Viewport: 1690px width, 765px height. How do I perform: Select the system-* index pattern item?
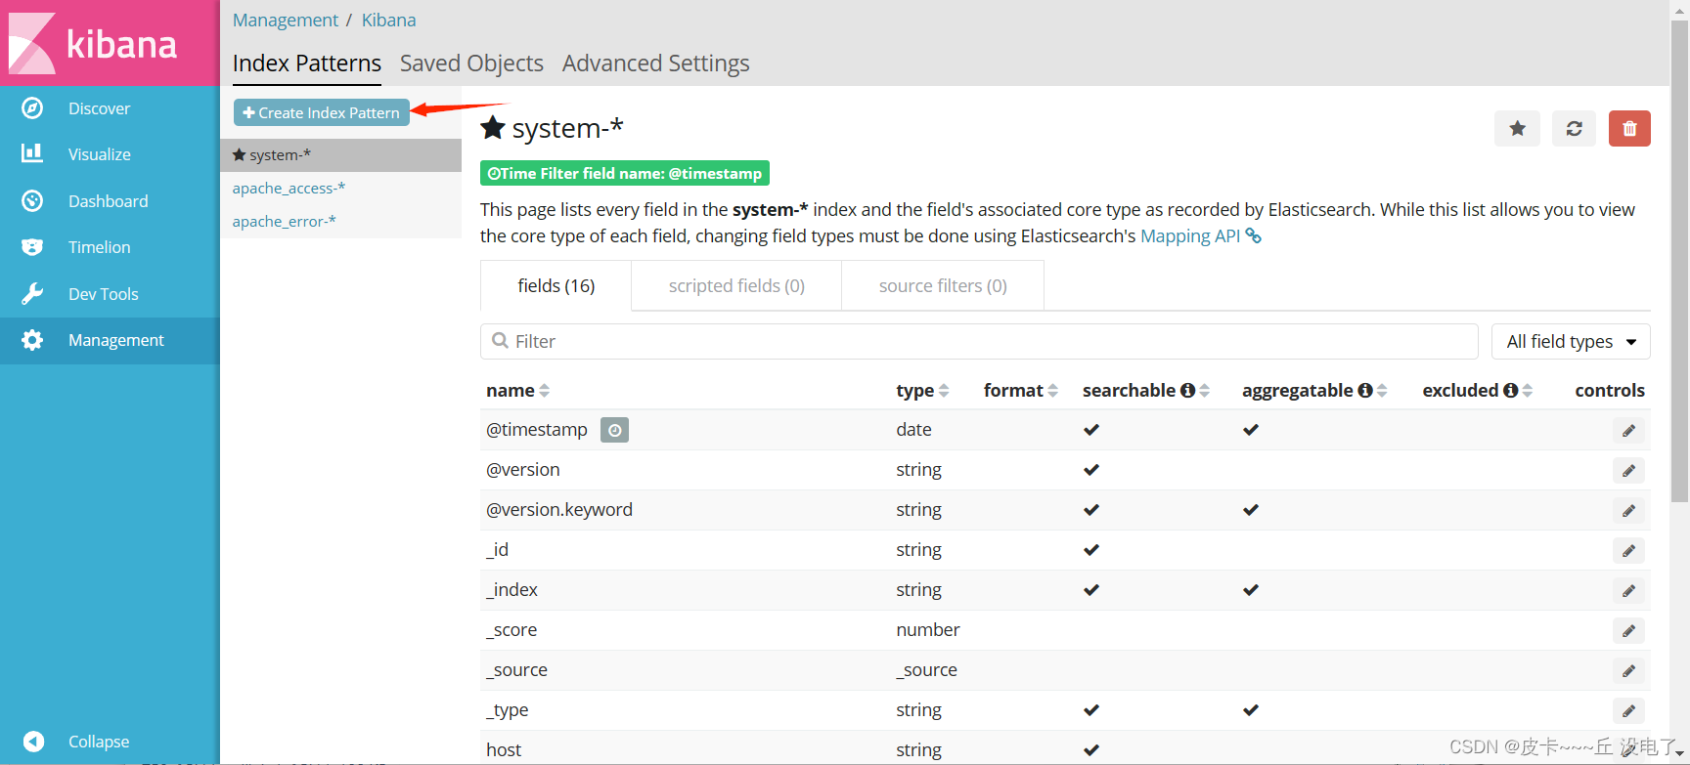340,154
